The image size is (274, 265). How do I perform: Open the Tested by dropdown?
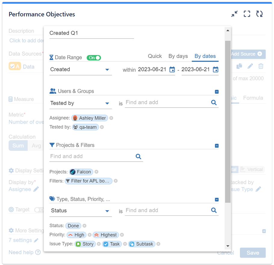click(107, 103)
